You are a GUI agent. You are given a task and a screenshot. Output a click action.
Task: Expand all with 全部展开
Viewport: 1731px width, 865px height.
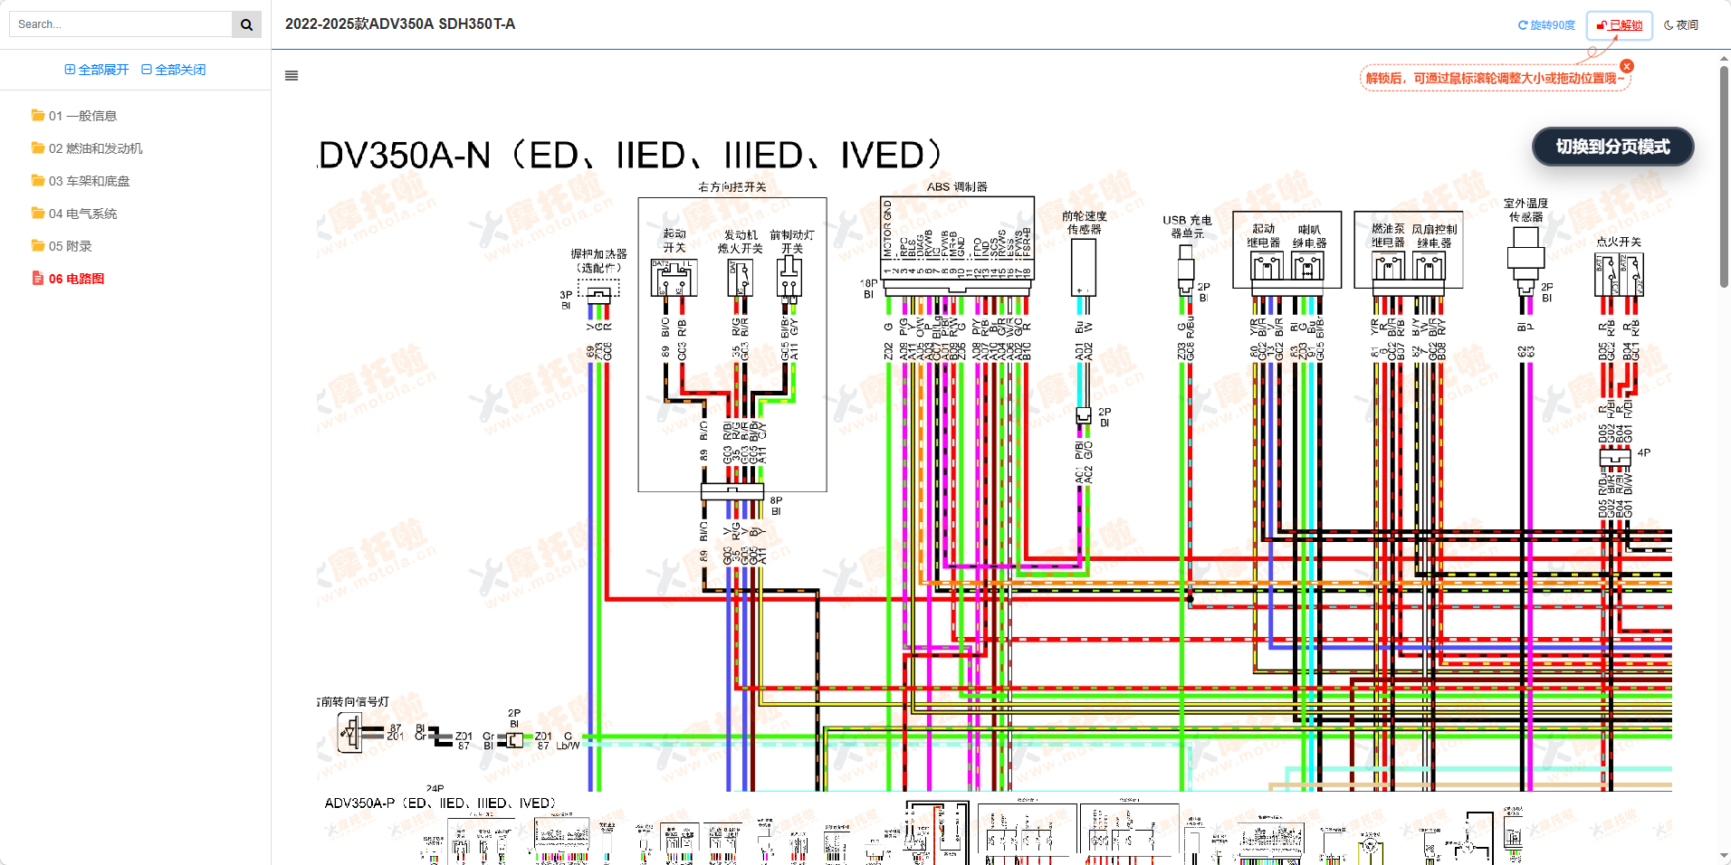(x=97, y=70)
